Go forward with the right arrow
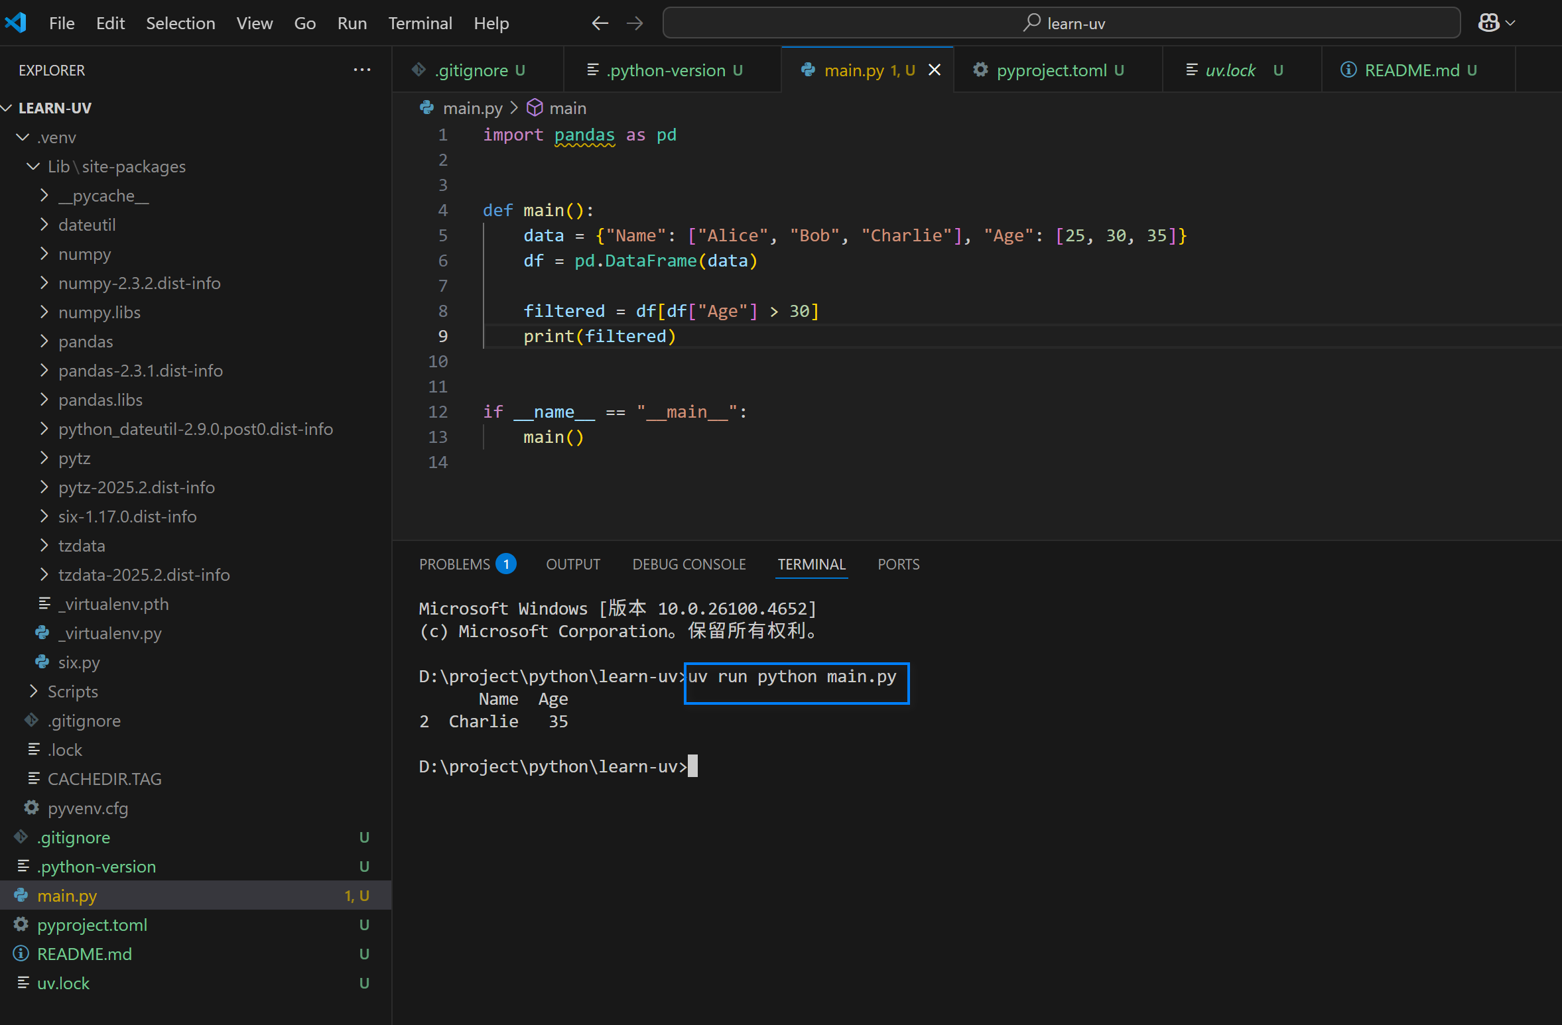 tap(635, 23)
